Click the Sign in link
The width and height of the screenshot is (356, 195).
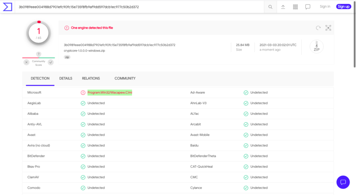pyautogui.click(x=325, y=7)
